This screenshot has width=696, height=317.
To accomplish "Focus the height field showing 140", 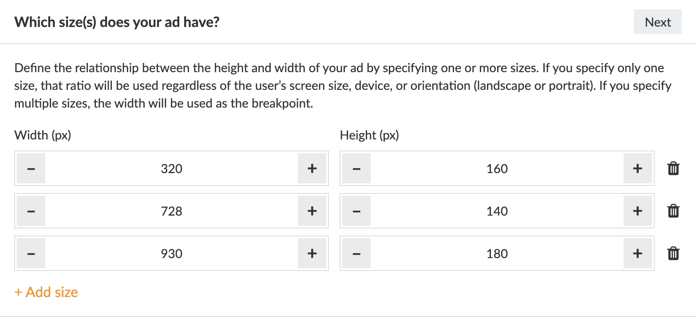I will pos(497,211).
